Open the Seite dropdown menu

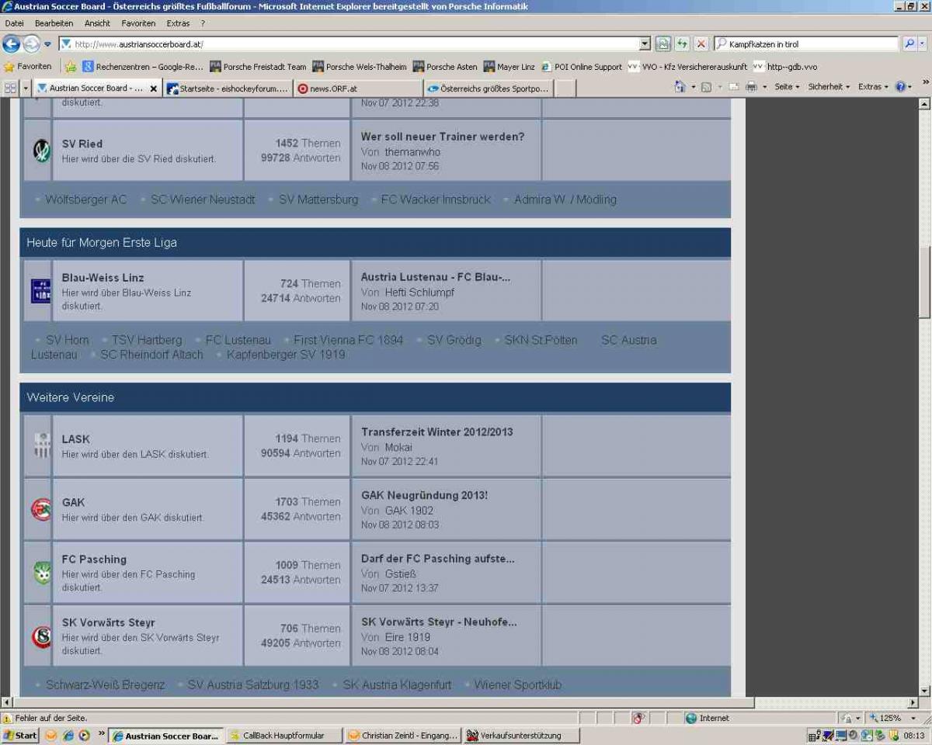(x=787, y=87)
